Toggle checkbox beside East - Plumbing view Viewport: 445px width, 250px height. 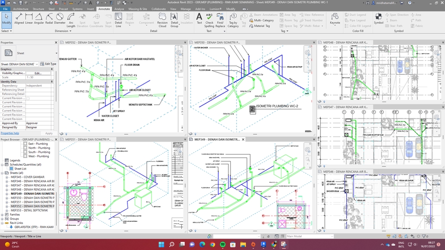(x=25, y=144)
